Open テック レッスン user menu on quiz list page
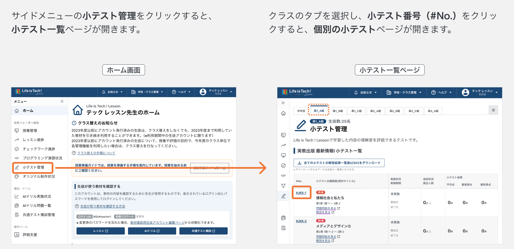 click(x=480, y=92)
